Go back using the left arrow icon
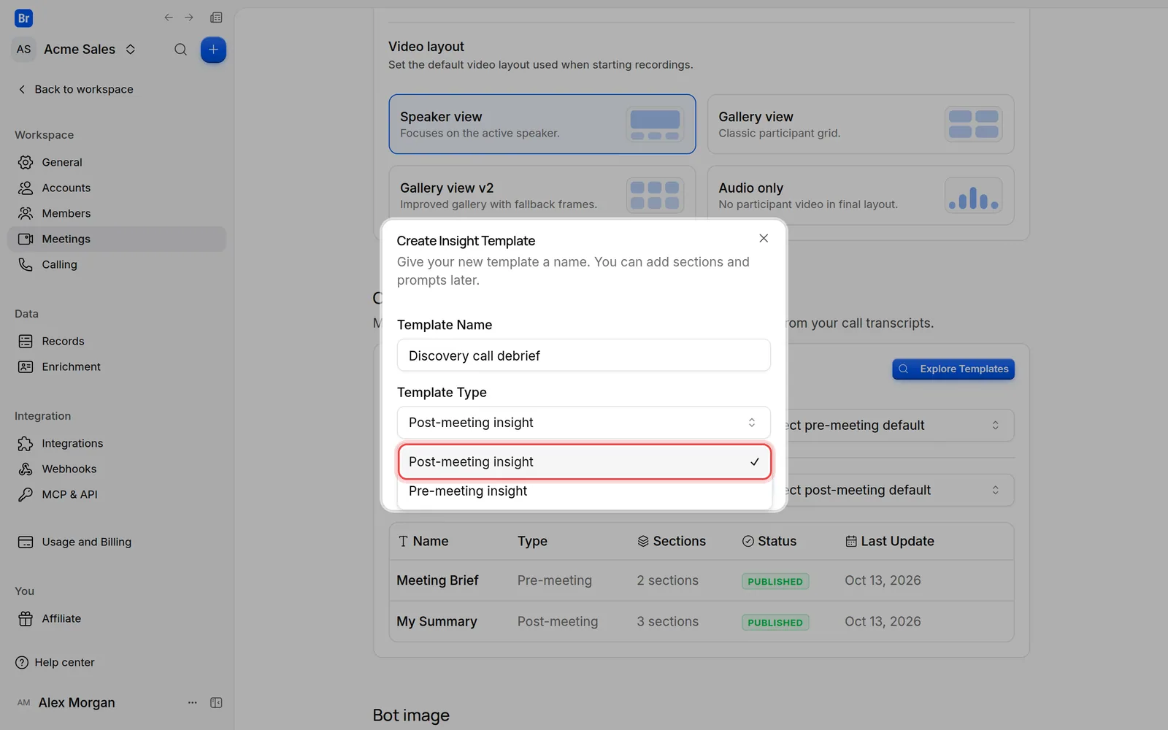Image resolution: width=1168 pixels, height=730 pixels. pos(169,18)
